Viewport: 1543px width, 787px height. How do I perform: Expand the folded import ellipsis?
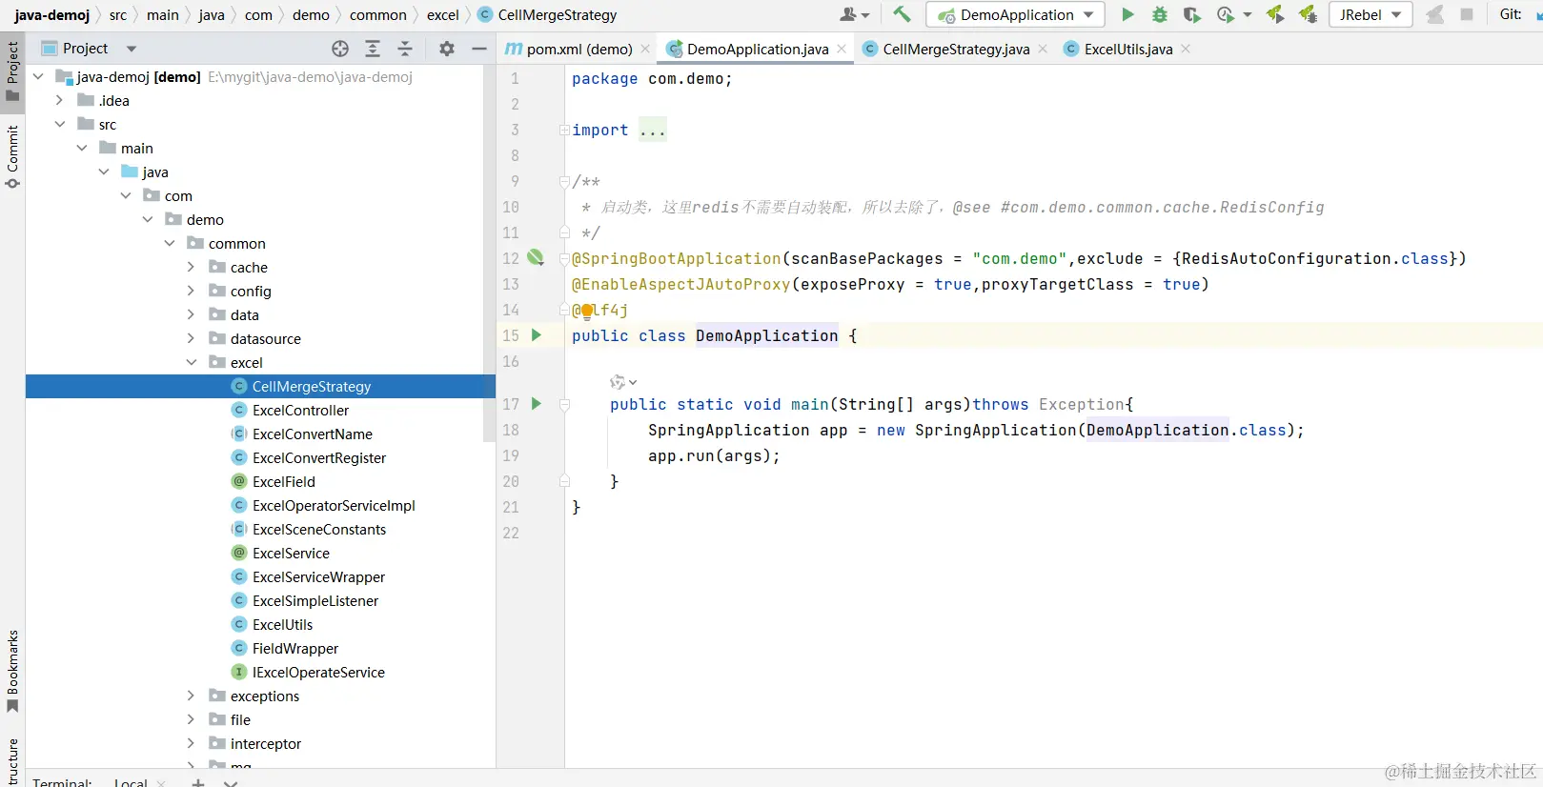coord(653,131)
